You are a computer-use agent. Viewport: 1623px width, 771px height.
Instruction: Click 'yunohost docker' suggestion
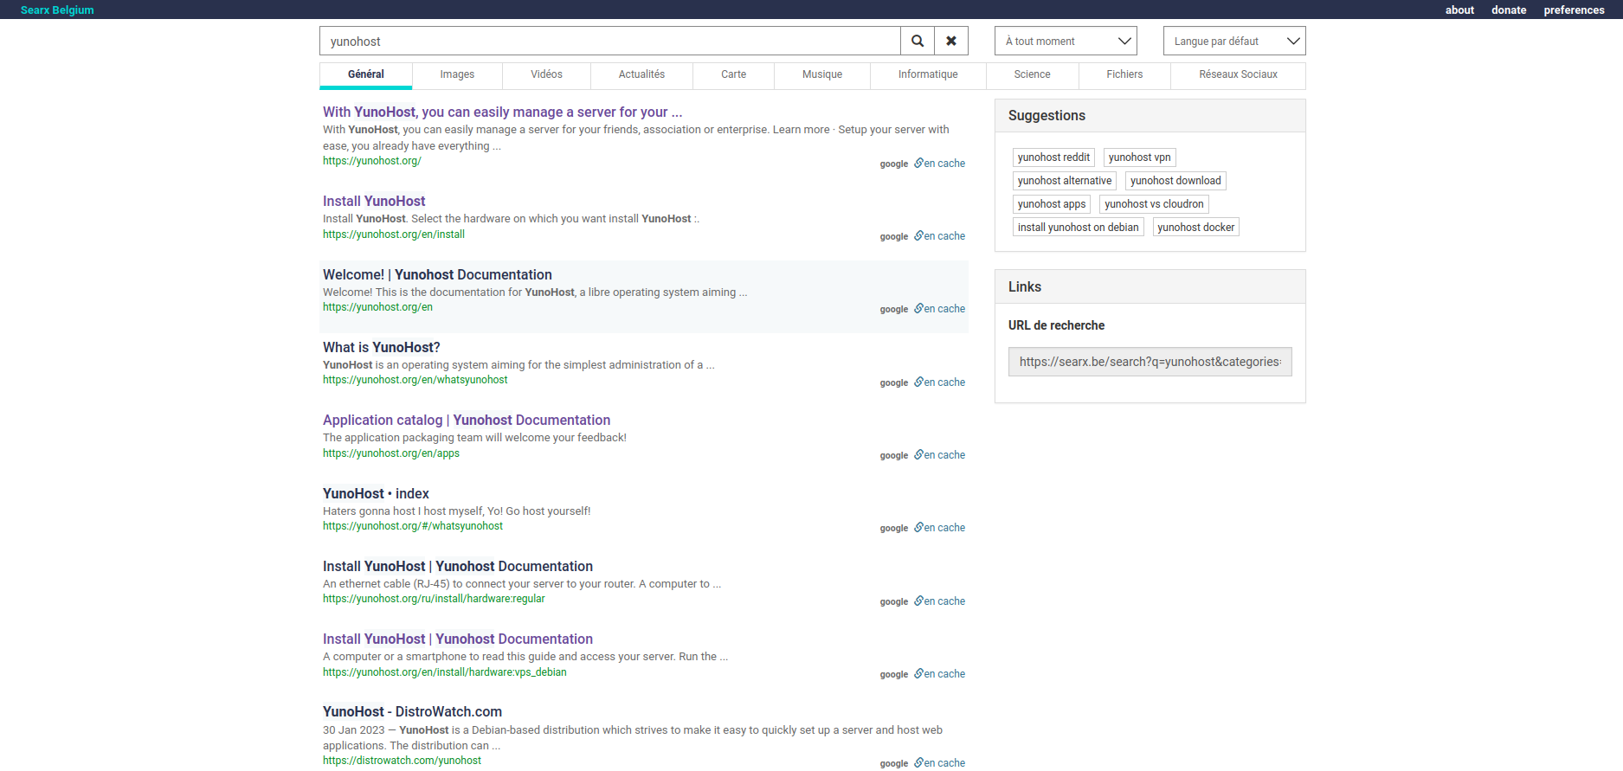pyautogui.click(x=1196, y=228)
